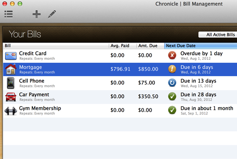Open the bill list view icon
The width and height of the screenshot is (237, 159).
[x=9, y=14]
